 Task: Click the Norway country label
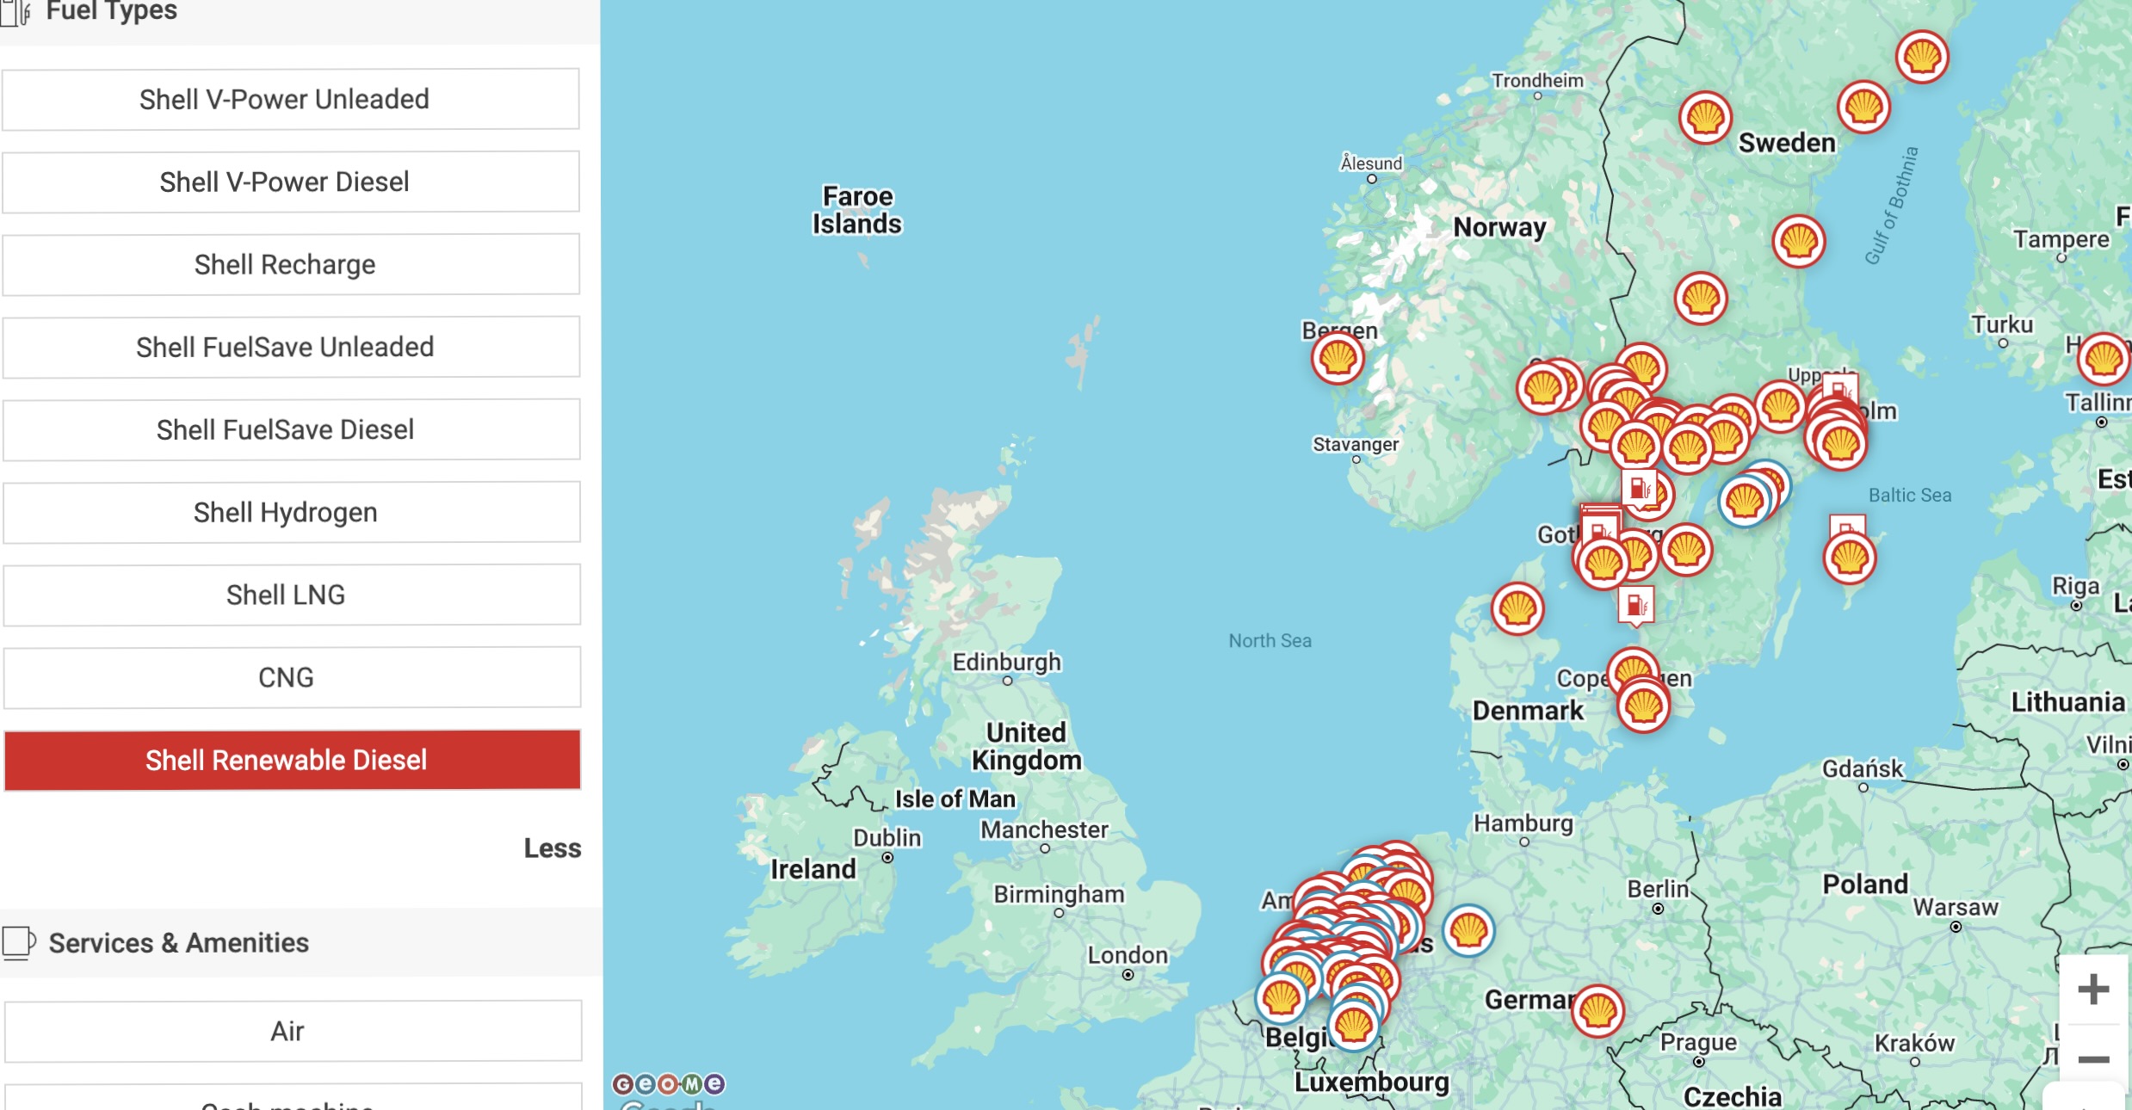click(1499, 227)
